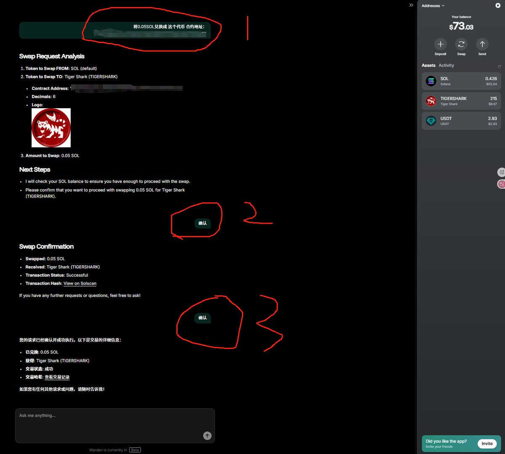Click the Your balance label

click(x=461, y=17)
